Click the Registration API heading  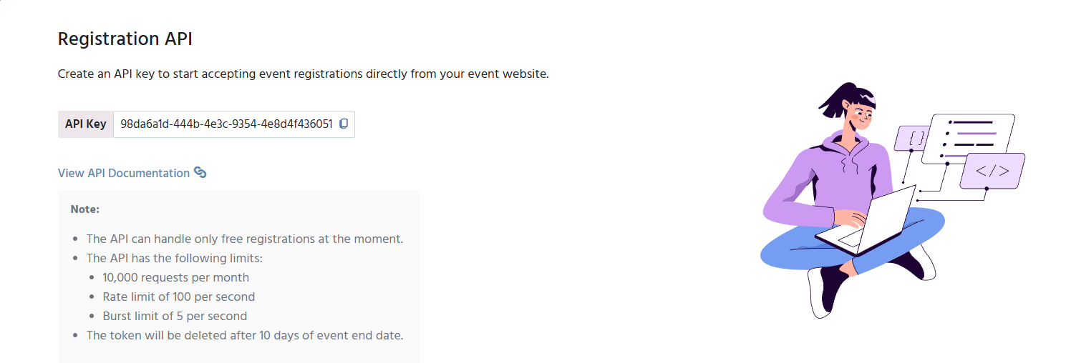tap(125, 39)
